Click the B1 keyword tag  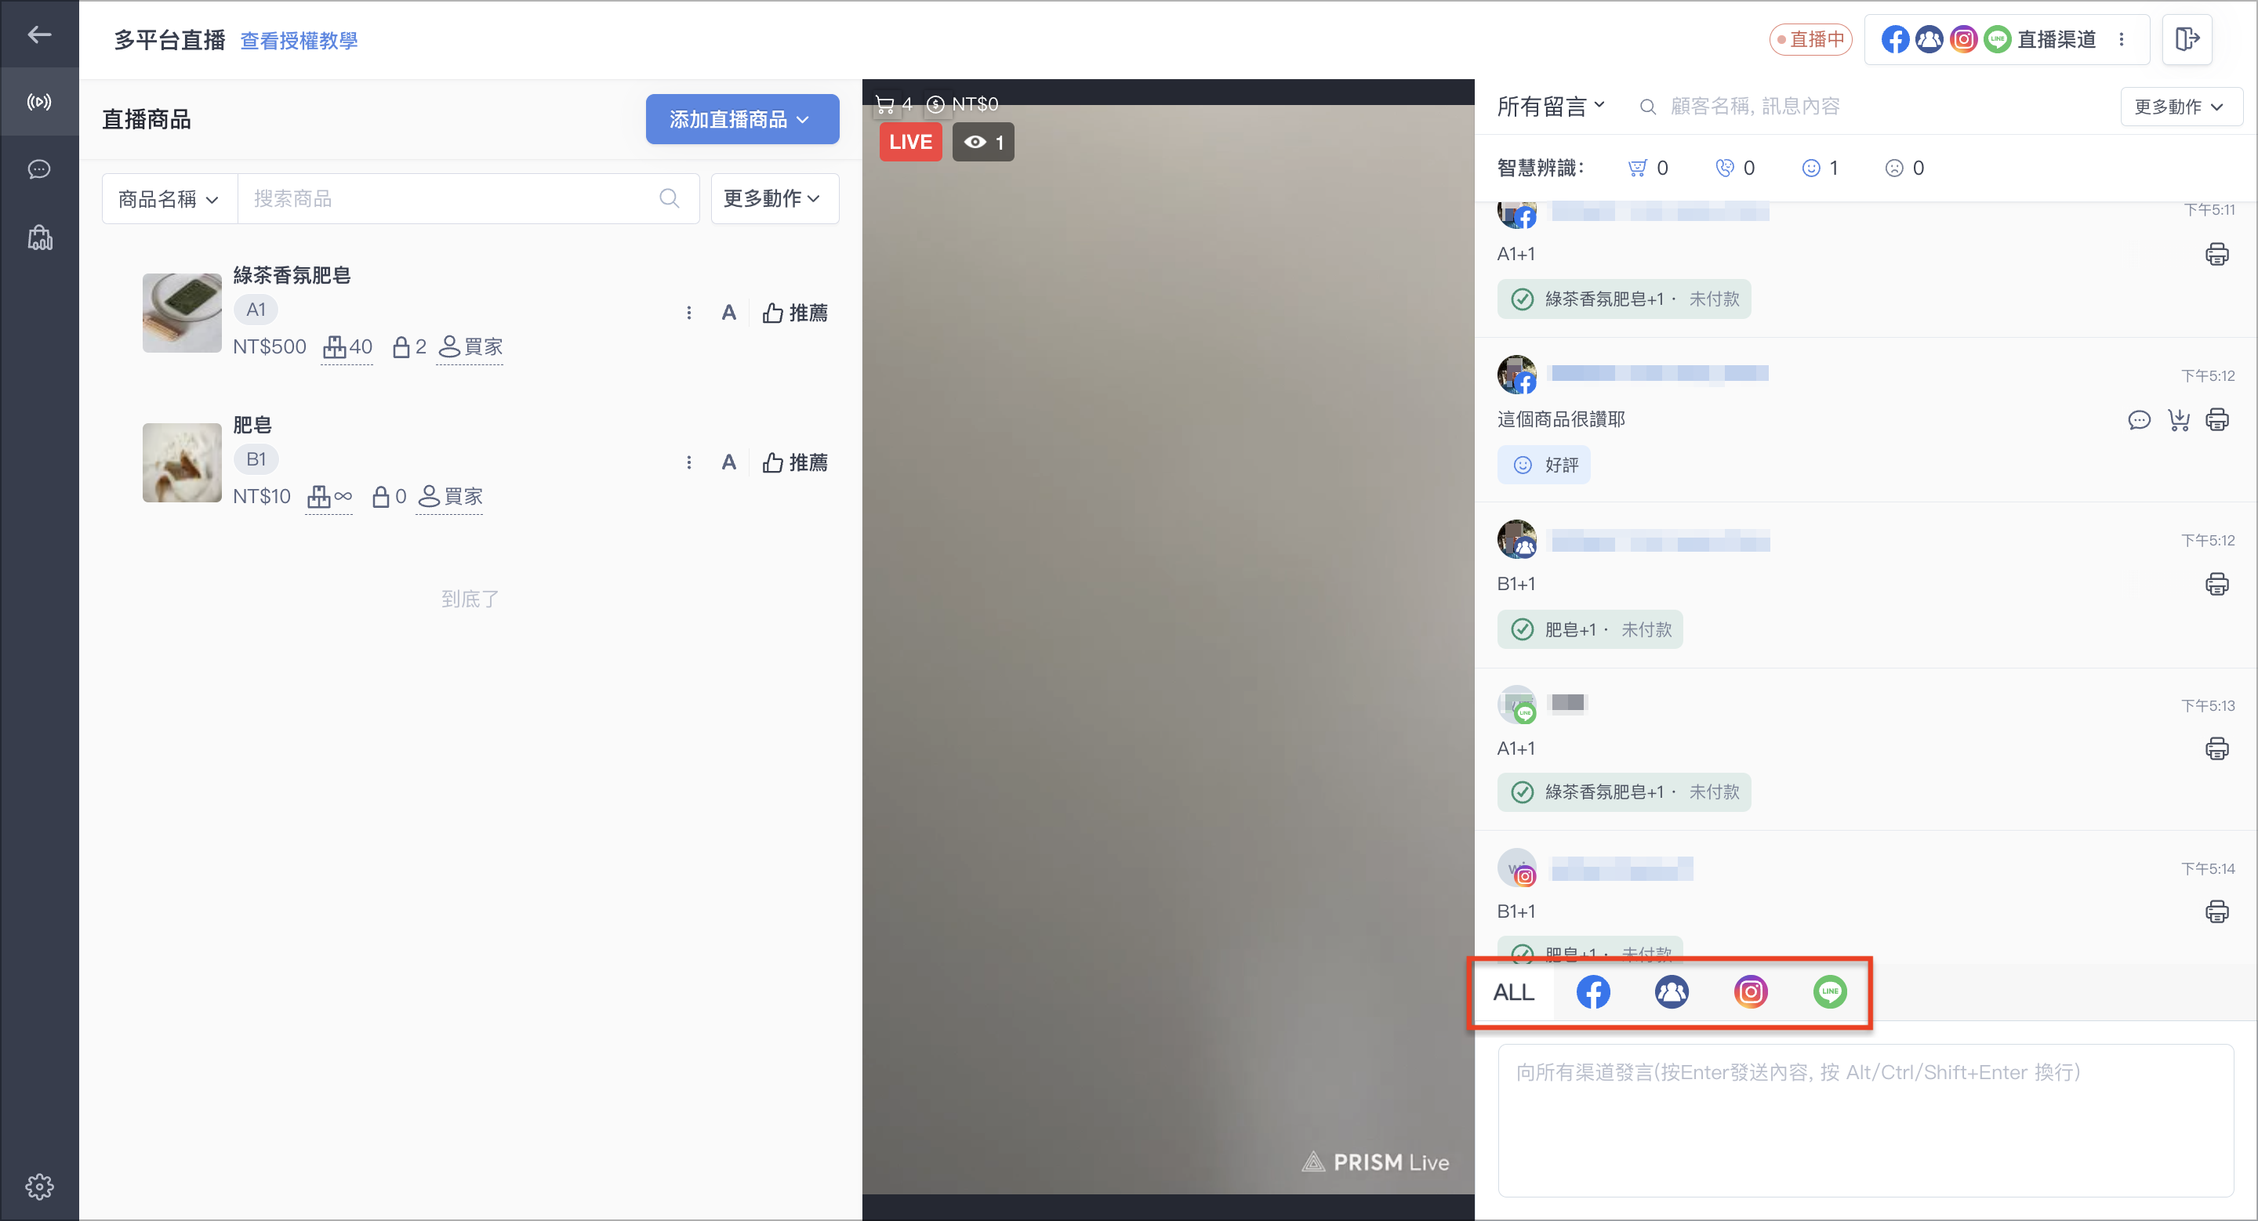(x=256, y=459)
